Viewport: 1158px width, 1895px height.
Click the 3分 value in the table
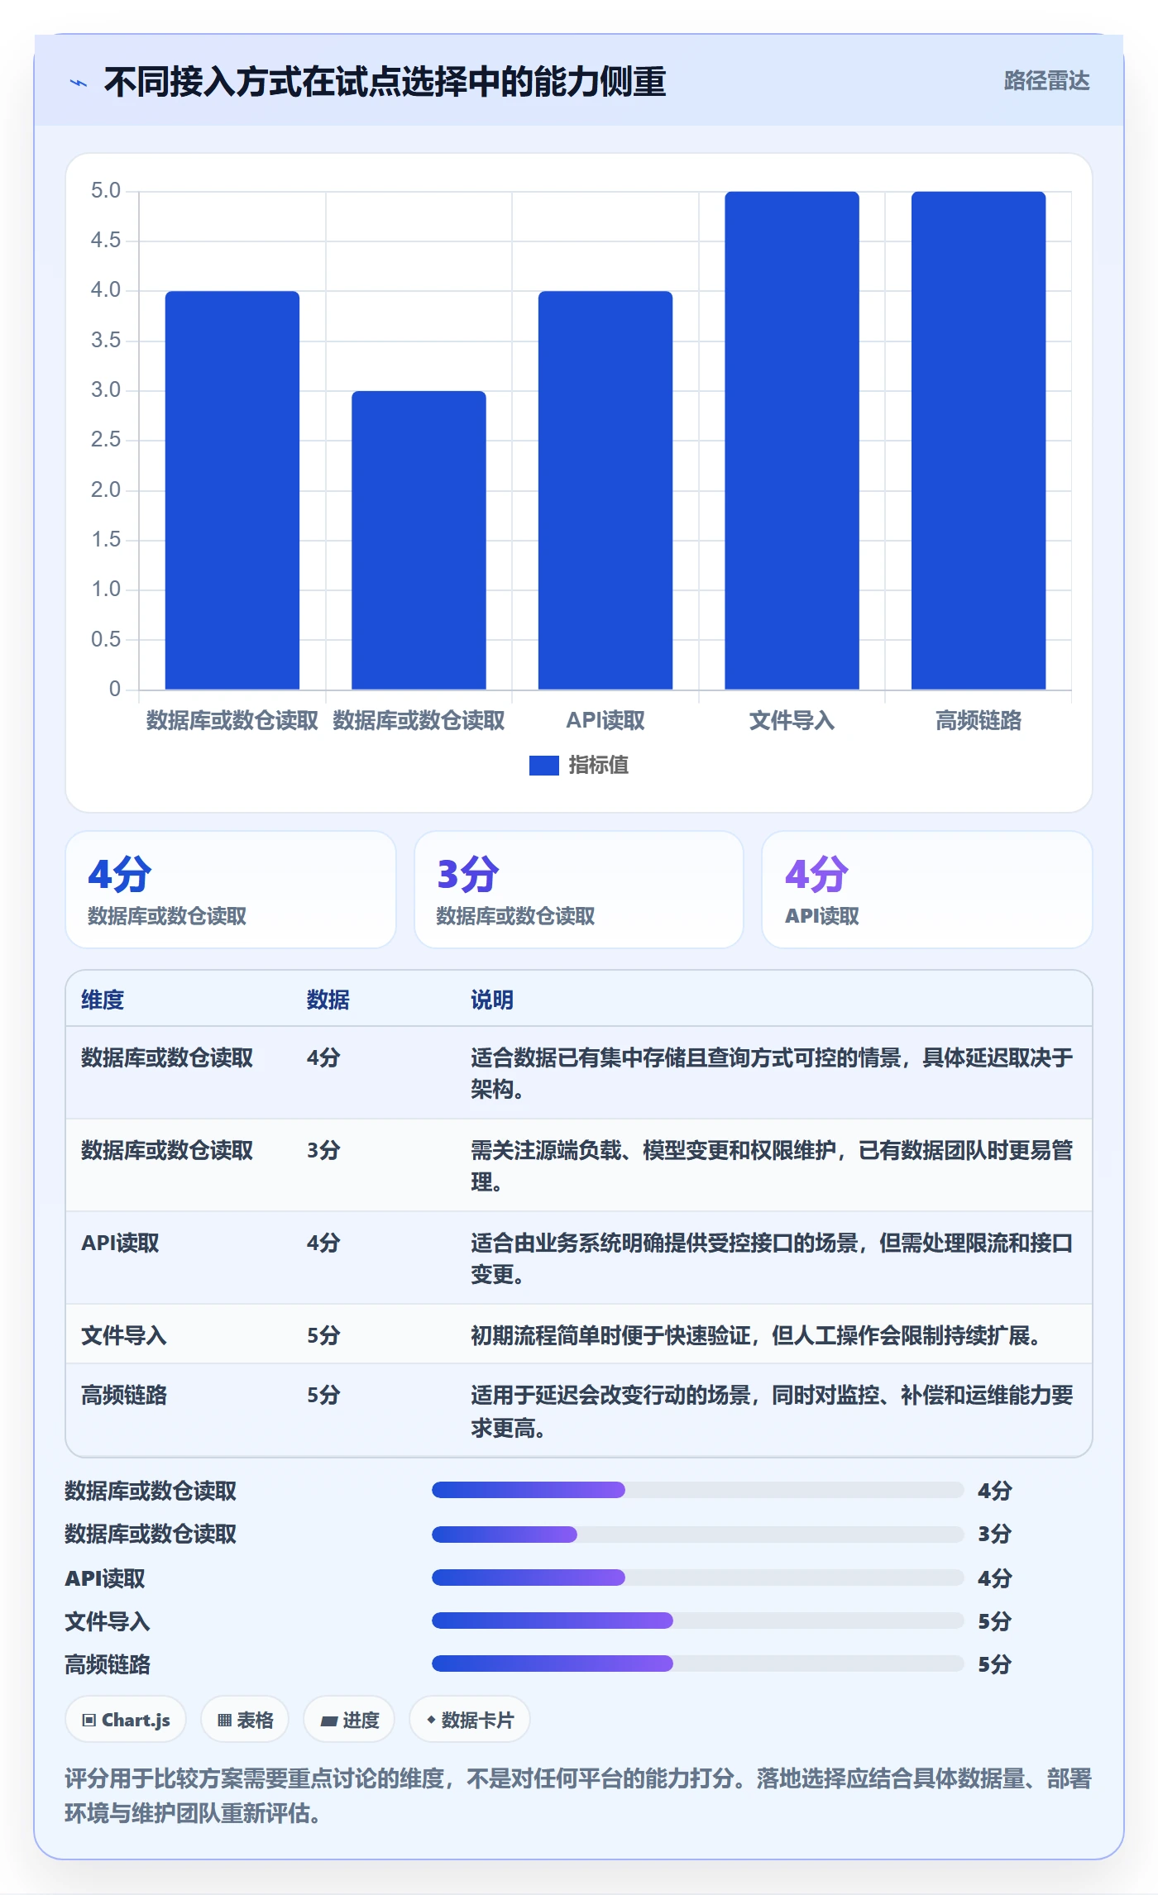(323, 1150)
